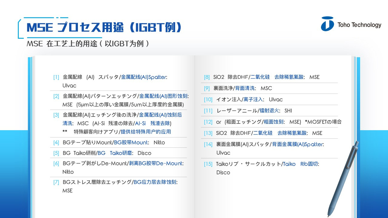Screen dimensions: 388x218
Task: Click the *MOSFETの場合 note
Action: click(323, 122)
